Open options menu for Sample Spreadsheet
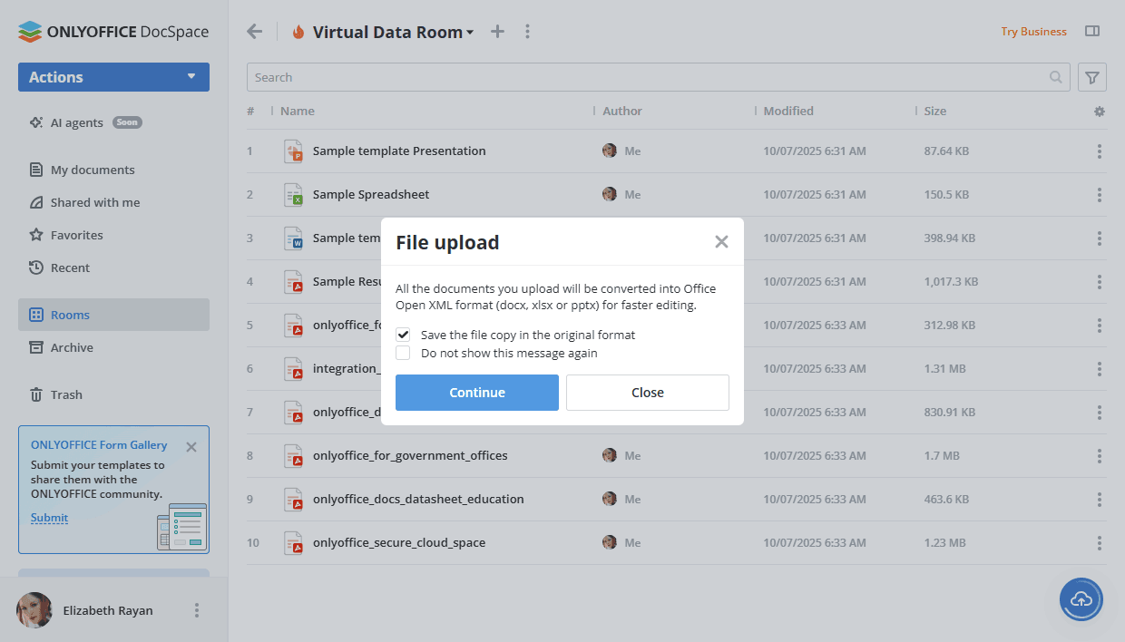 [x=1099, y=194]
